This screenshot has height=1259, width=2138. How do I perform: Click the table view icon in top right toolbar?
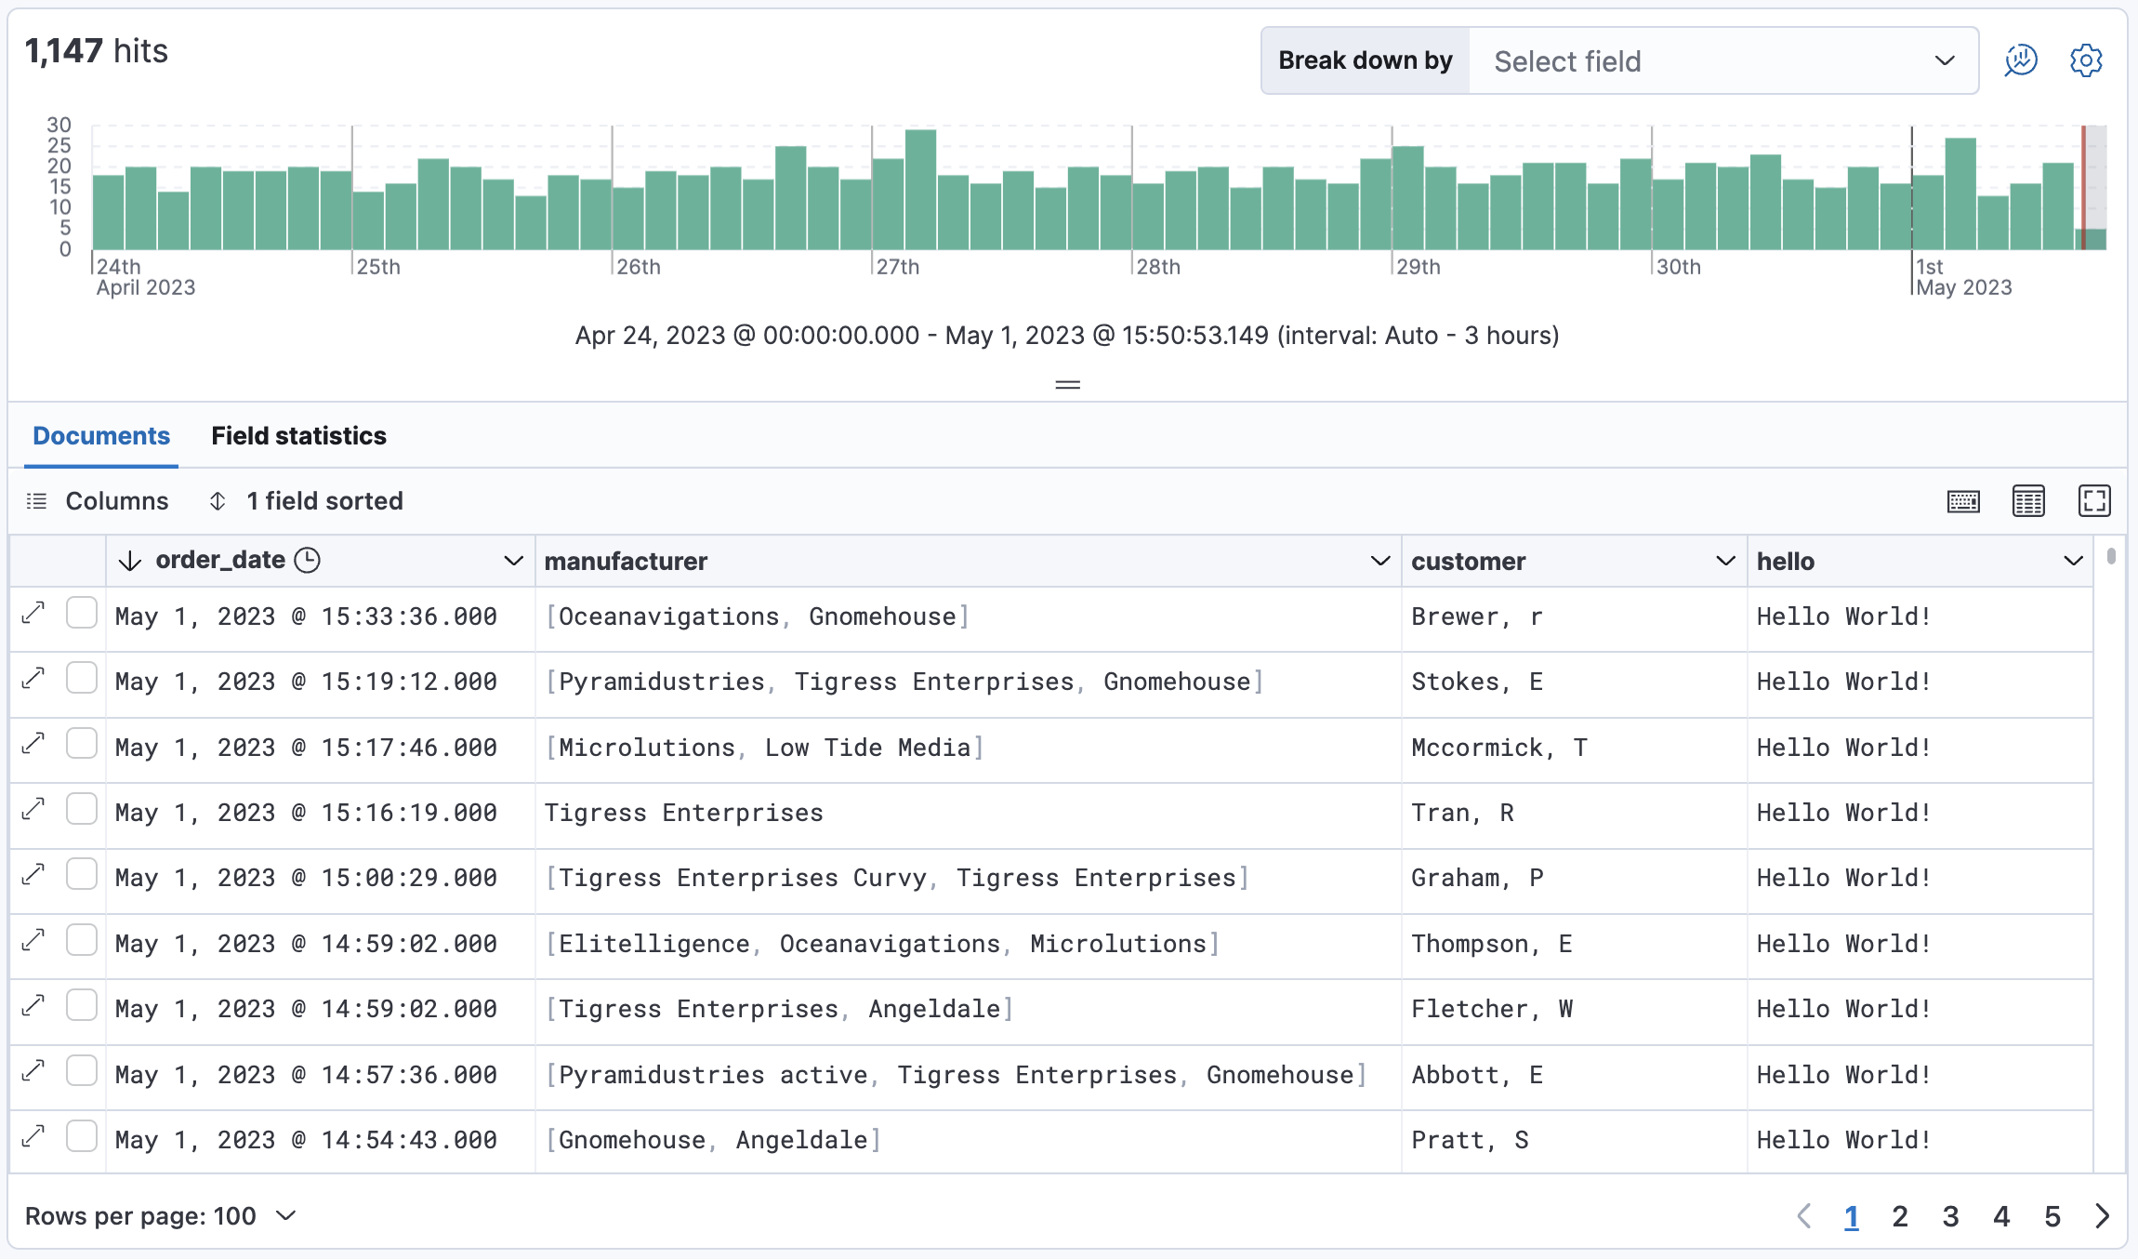pyautogui.click(x=2028, y=502)
